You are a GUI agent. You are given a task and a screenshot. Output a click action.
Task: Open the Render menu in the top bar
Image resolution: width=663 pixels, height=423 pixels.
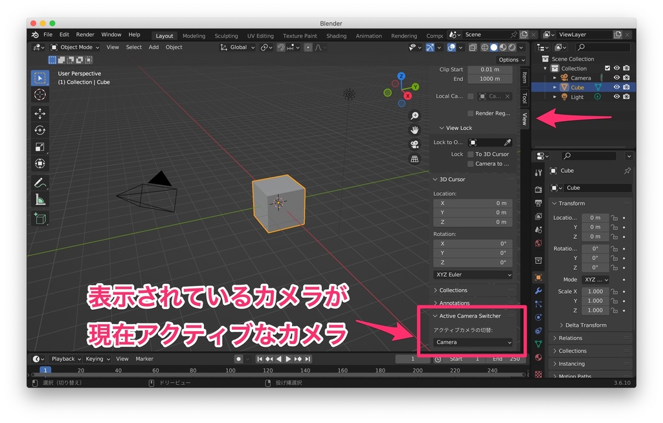coord(85,34)
